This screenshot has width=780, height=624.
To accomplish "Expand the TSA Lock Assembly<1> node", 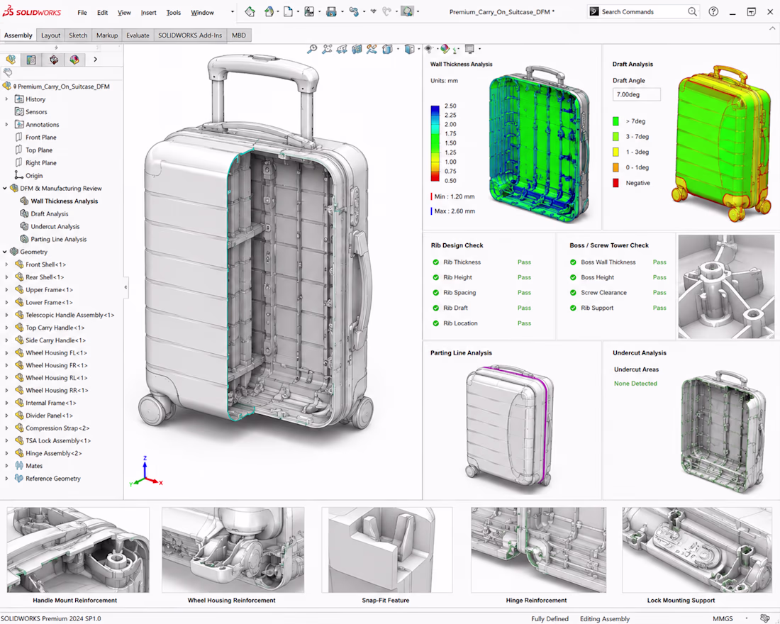I will (6, 440).
